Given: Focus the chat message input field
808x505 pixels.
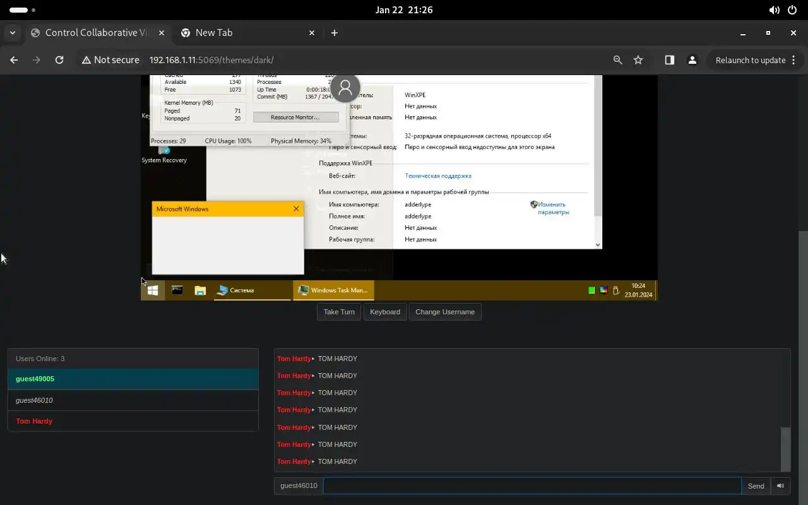Looking at the screenshot, I should click(532, 485).
